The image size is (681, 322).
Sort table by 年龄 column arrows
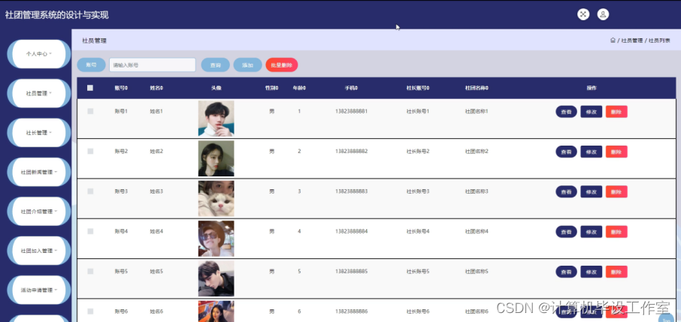click(304, 88)
